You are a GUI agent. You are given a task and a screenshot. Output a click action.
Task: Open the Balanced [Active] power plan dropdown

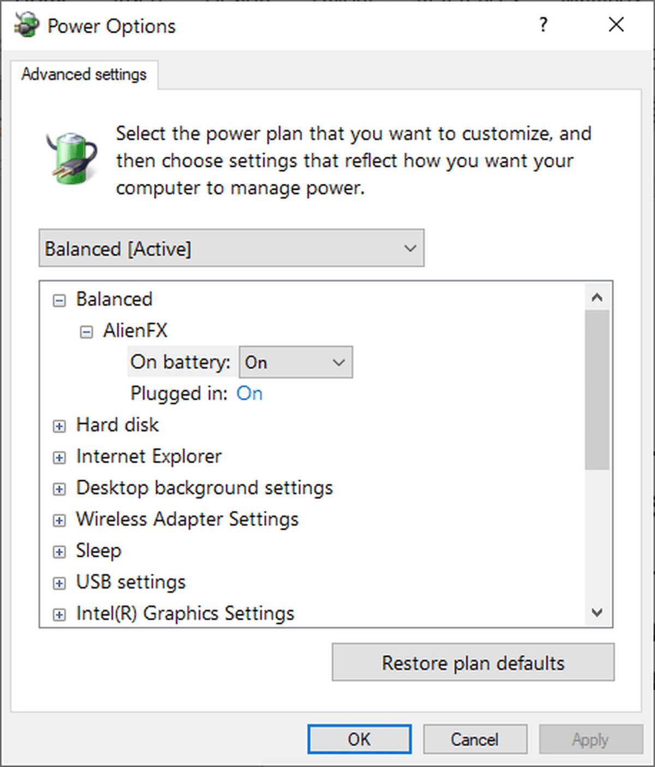coord(231,248)
